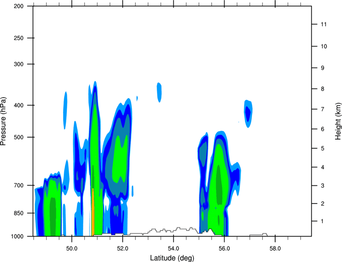Select the 700 pressure tick label
This screenshot has height=262, width=342.
tap(19, 185)
